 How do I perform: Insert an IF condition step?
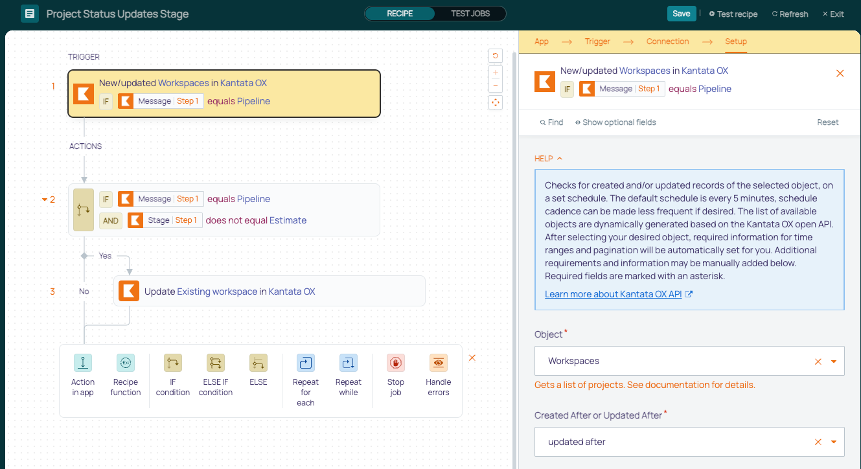(x=173, y=375)
